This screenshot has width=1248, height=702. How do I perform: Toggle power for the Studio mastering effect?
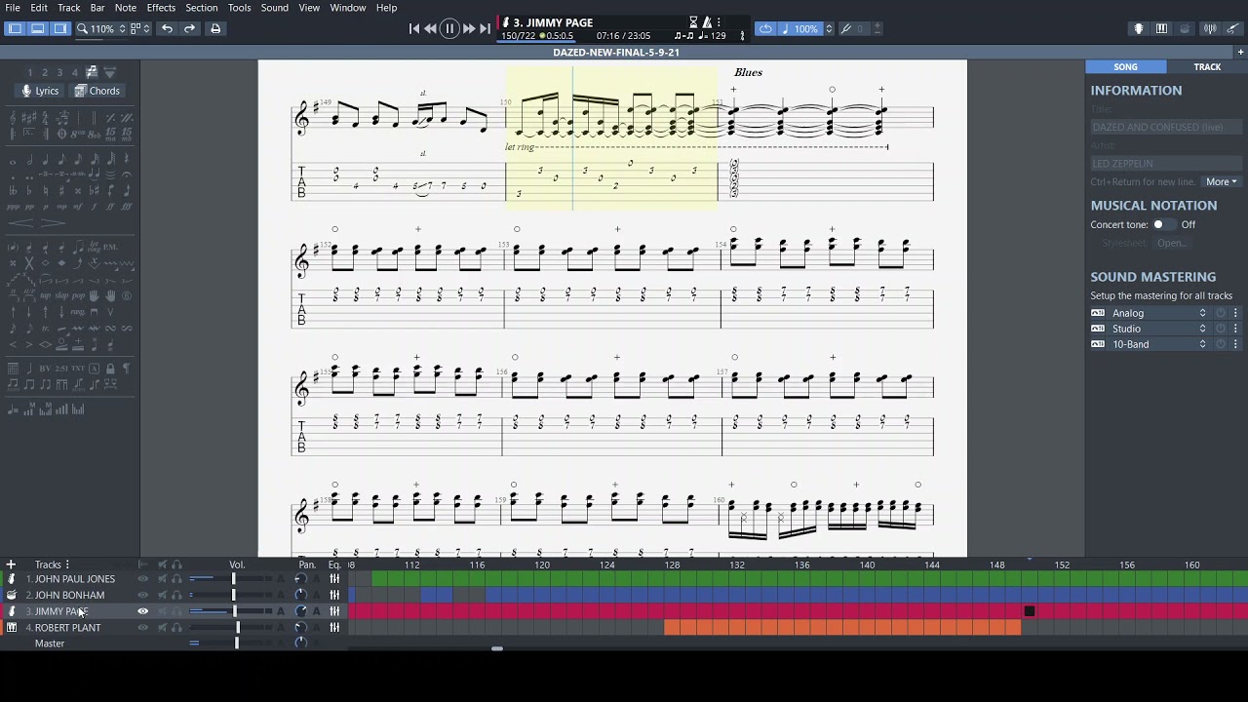click(x=1220, y=329)
